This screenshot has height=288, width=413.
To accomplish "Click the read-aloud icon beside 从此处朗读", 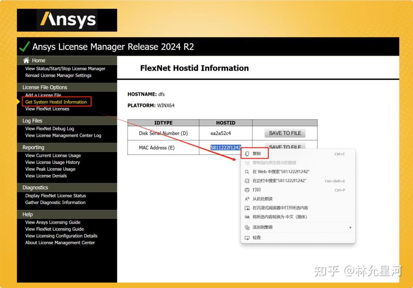I will pyautogui.click(x=248, y=199).
